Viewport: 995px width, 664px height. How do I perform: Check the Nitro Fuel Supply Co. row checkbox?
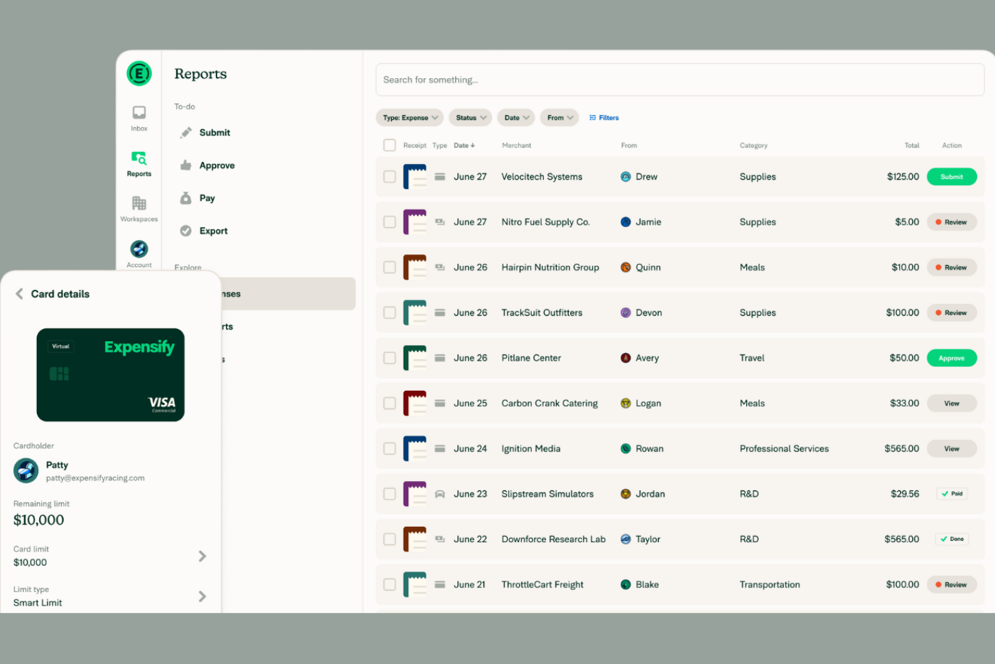point(389,221)
